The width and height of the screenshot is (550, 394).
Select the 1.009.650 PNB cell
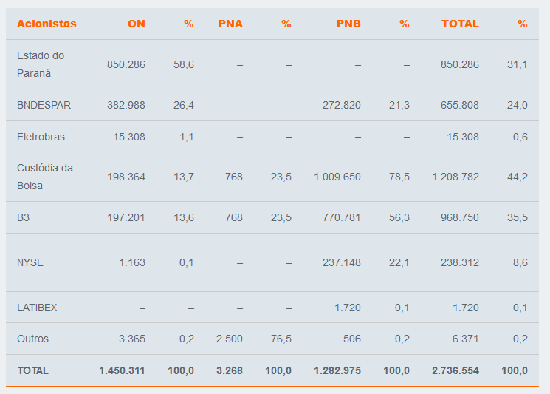click(x=337, y=177)
